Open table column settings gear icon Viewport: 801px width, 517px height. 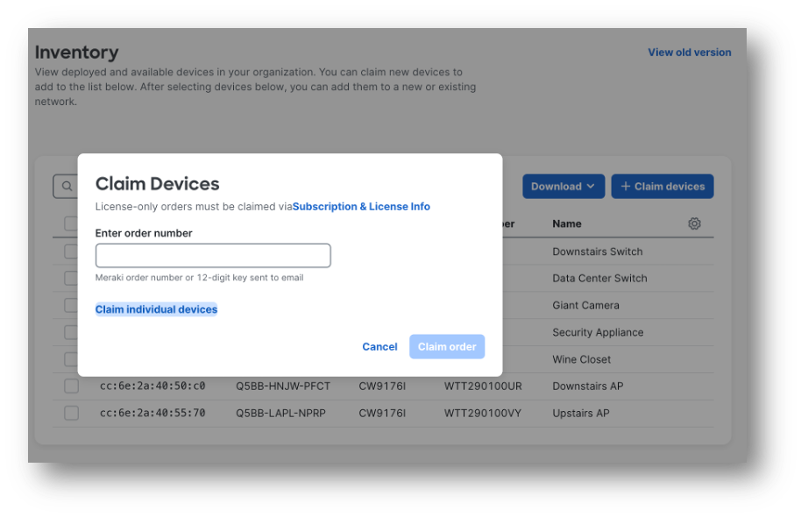694,223
